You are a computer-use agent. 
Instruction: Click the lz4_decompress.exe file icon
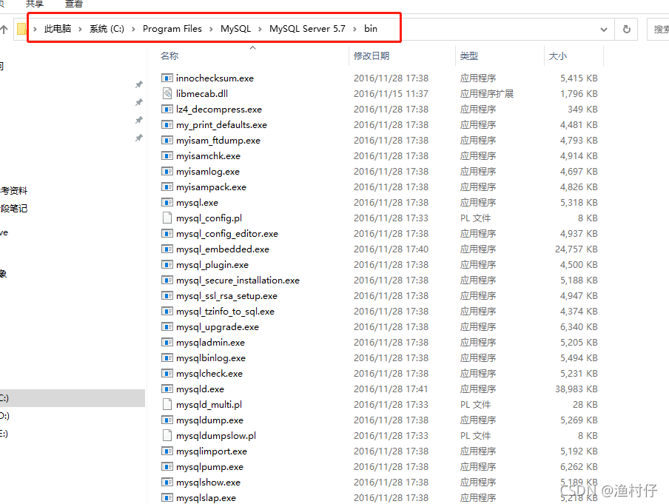[x=167, y=110]
